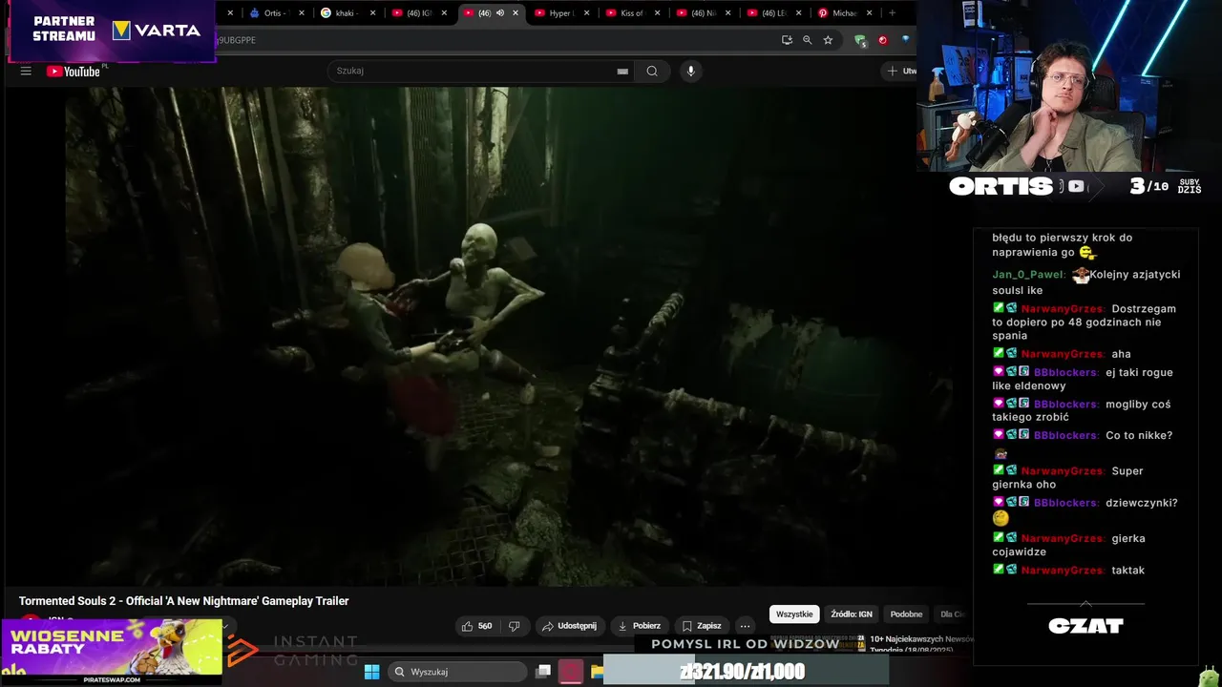Image resolution: width=1222 pixels, height=687 pixels.
Task: Open the video title Tormented Souls 2
Action: click(183, 601)
